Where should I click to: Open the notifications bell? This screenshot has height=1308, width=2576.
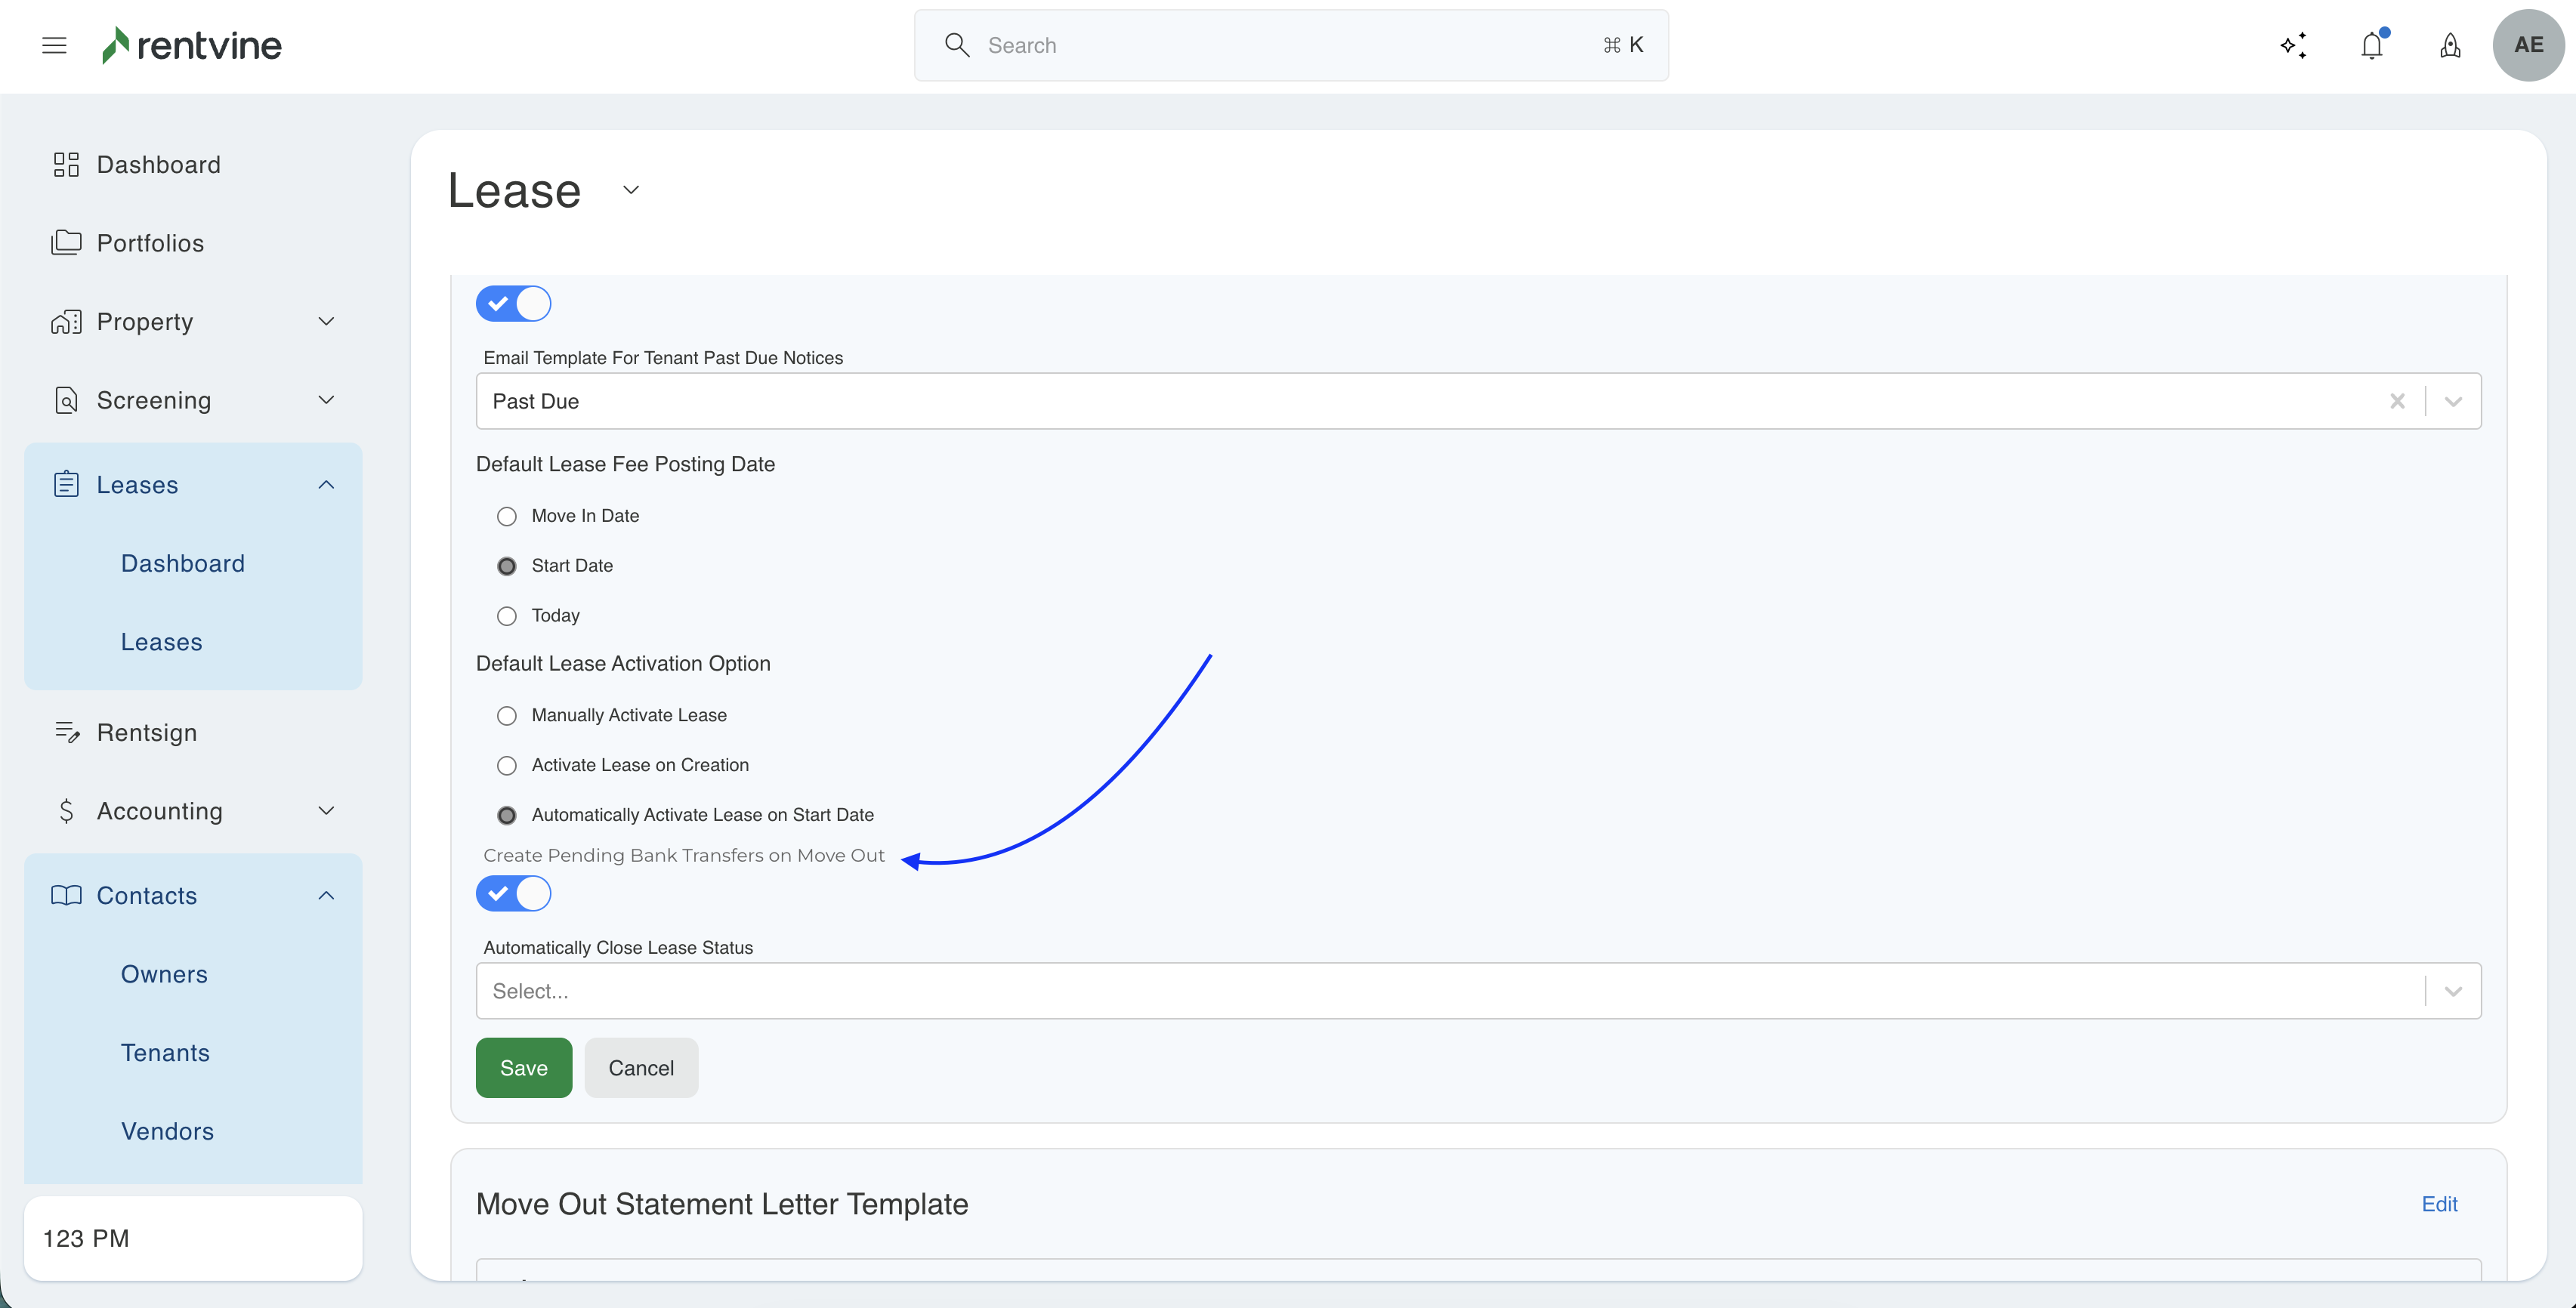tap(2371, 45)
